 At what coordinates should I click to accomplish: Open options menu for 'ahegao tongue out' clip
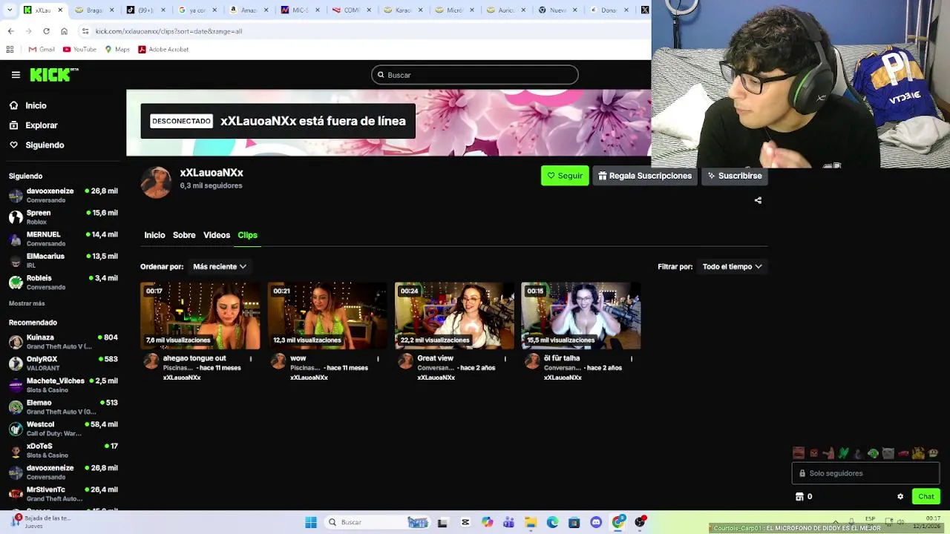pos(251,359)
